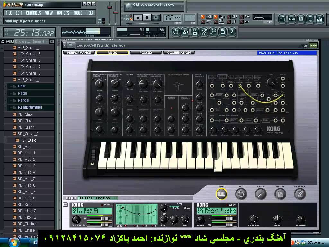Click the render to wave file icon

pos(194,32)
